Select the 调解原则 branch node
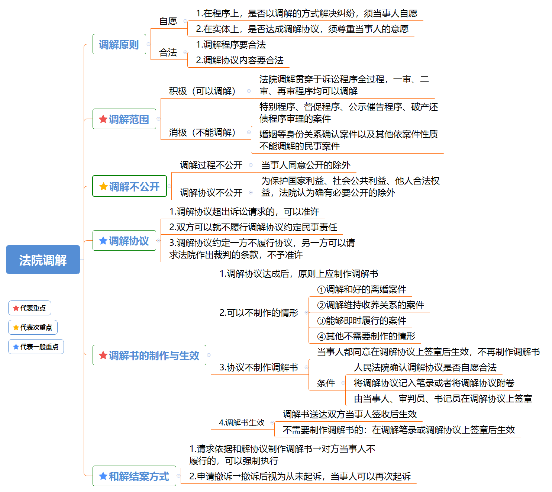This screenshot has width=552, height=492. click(x=119, y=44)
